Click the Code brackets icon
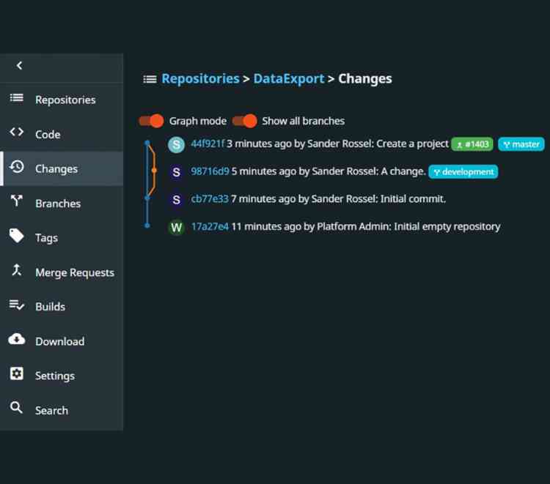This screenshot has width=550, height=484. tap(16, 133)
